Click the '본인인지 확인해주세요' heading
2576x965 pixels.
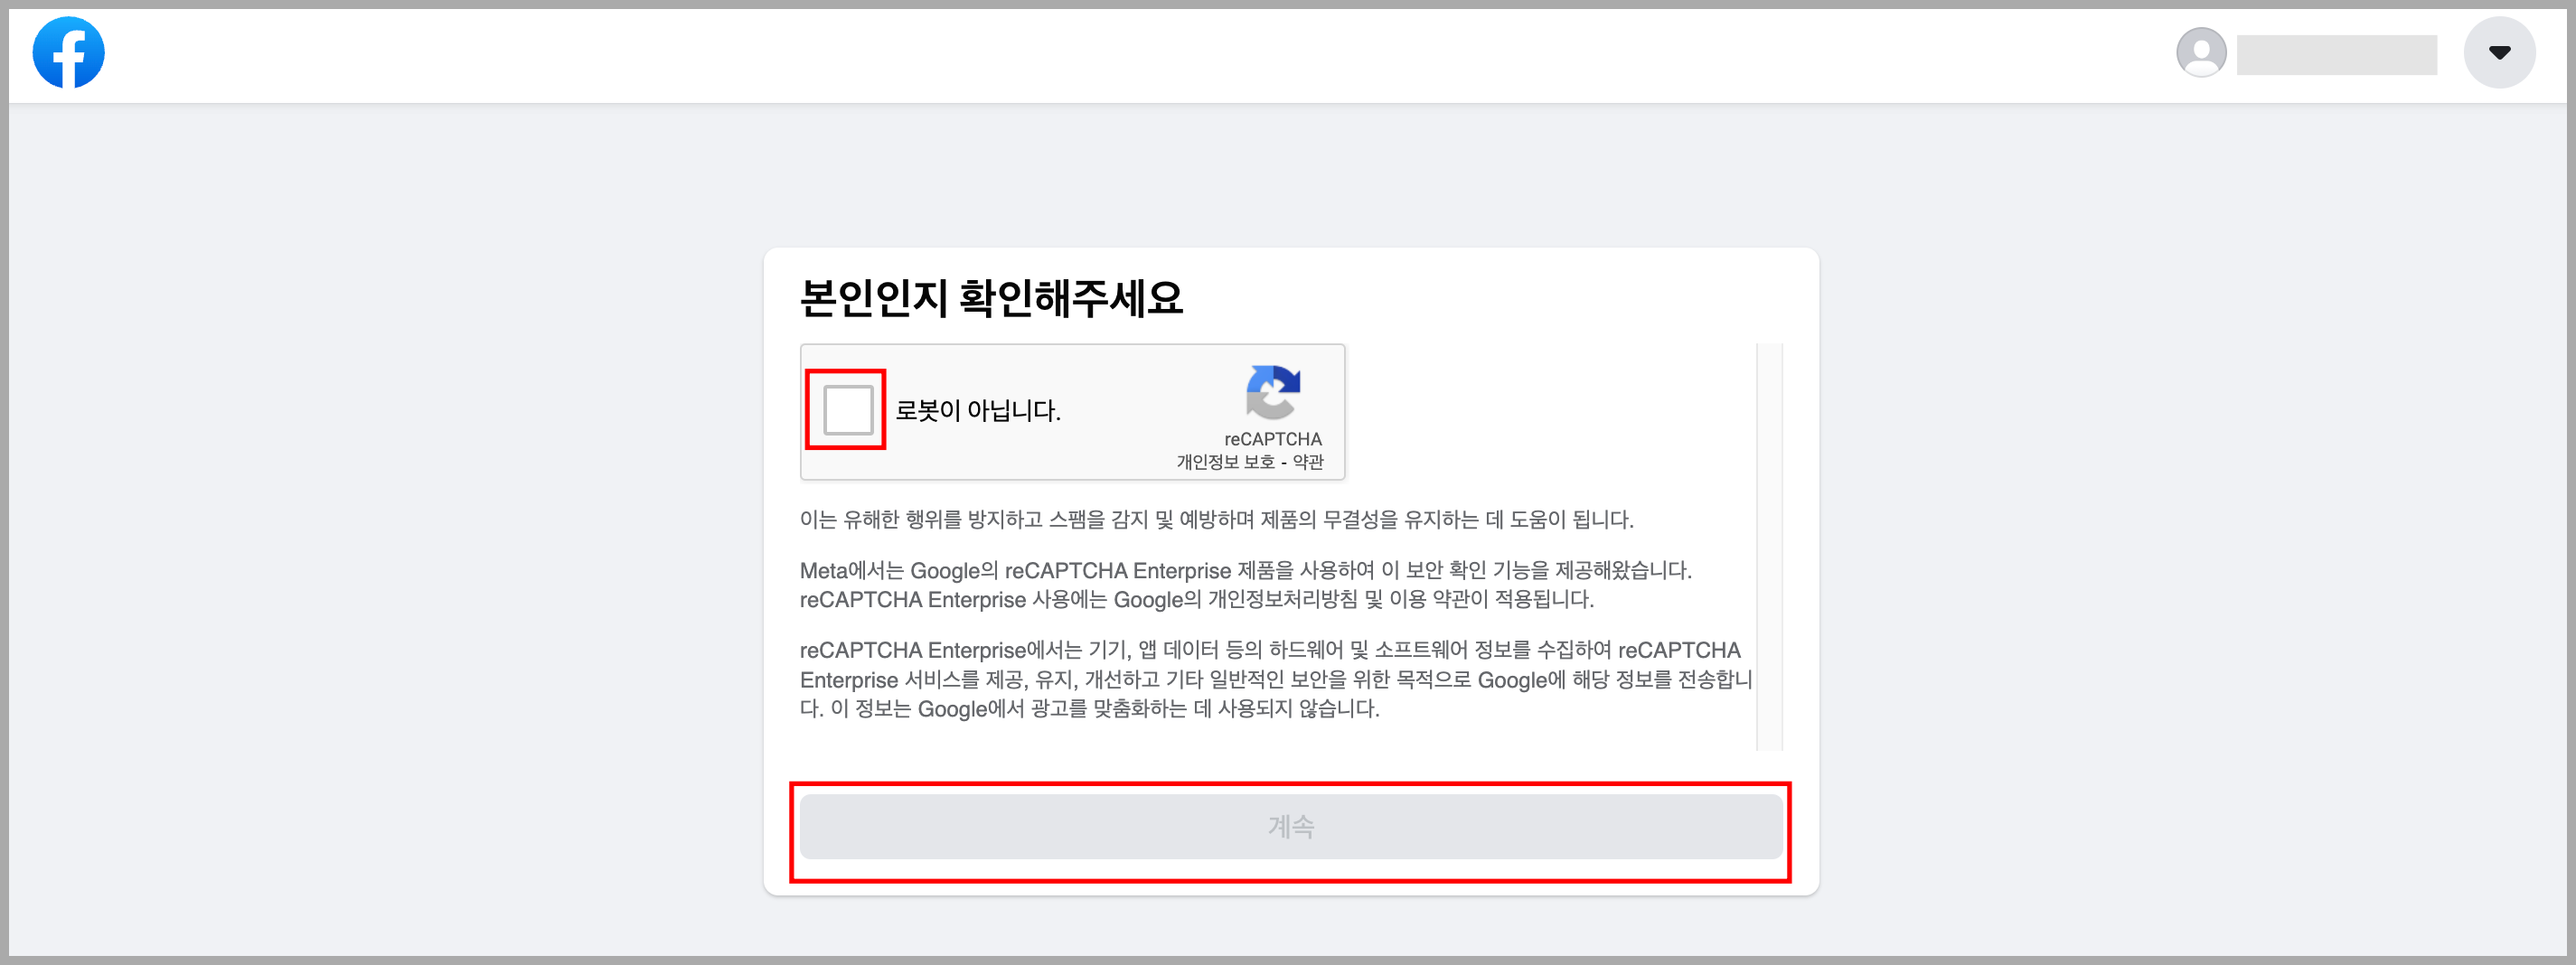point(991,298)
